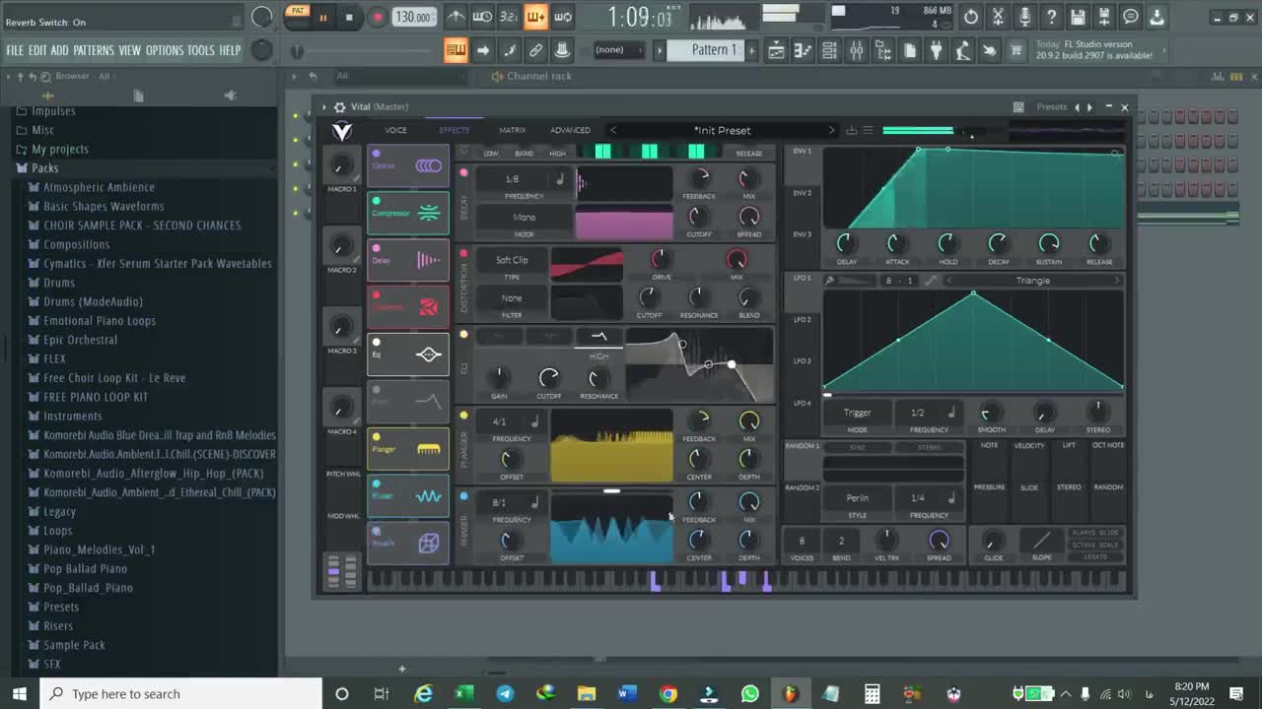The width and height of the screenshot is (1262, 709).
Task: Switch to the Matrix tab
Action: [512, 130]
